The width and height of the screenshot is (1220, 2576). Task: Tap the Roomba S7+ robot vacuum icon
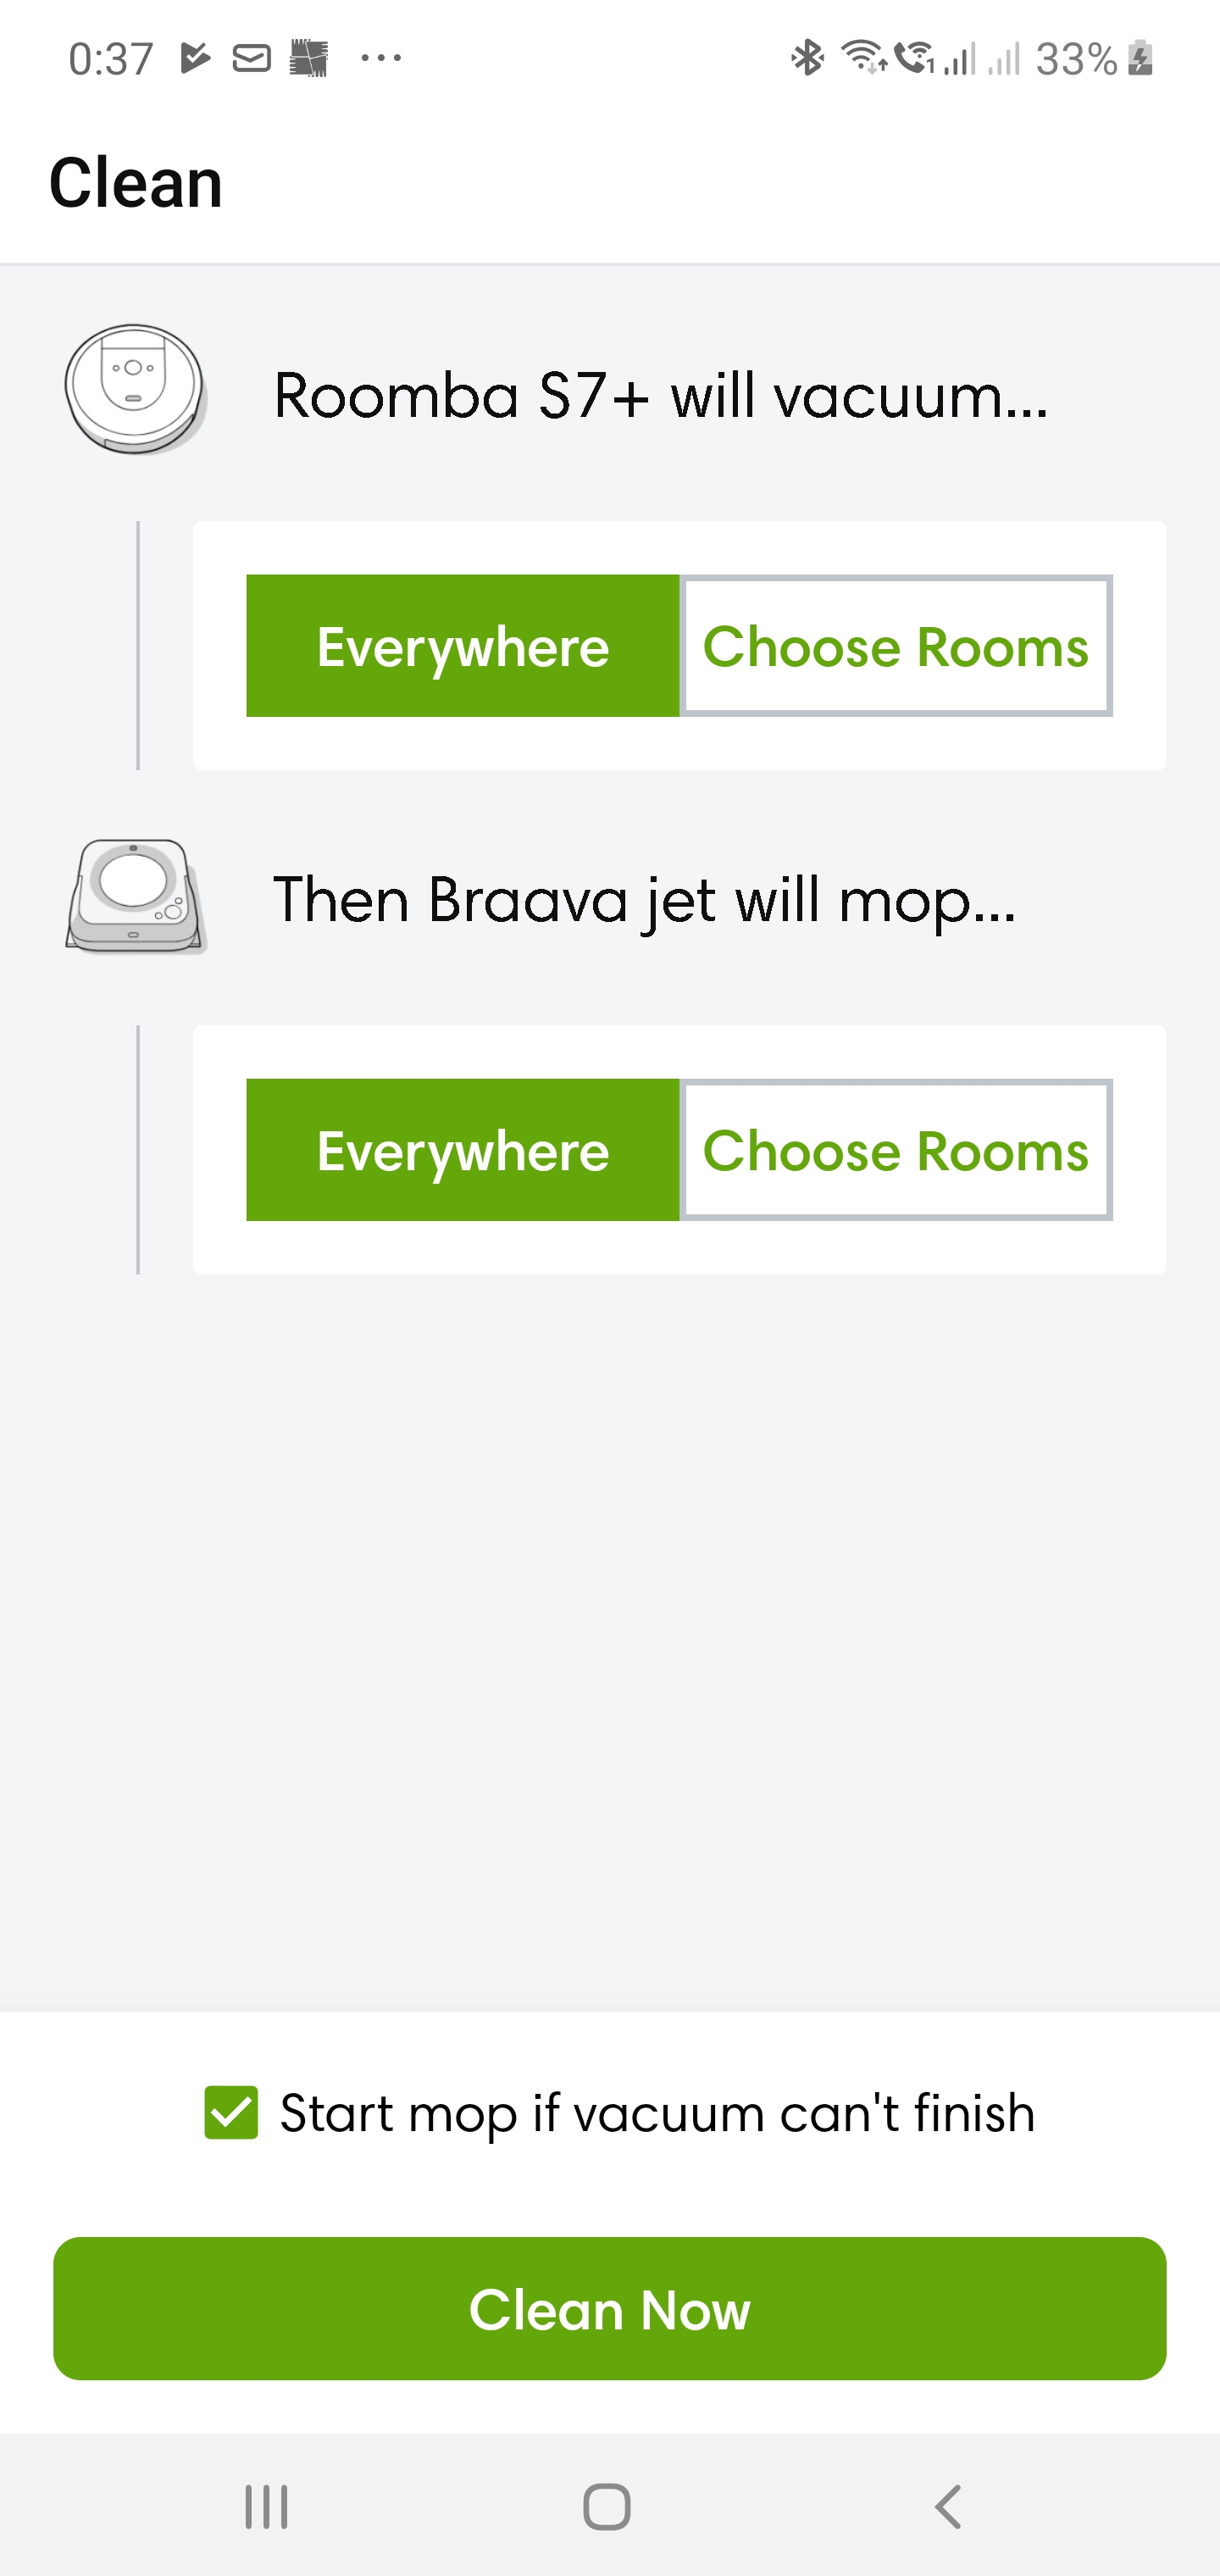pos(135,389)
